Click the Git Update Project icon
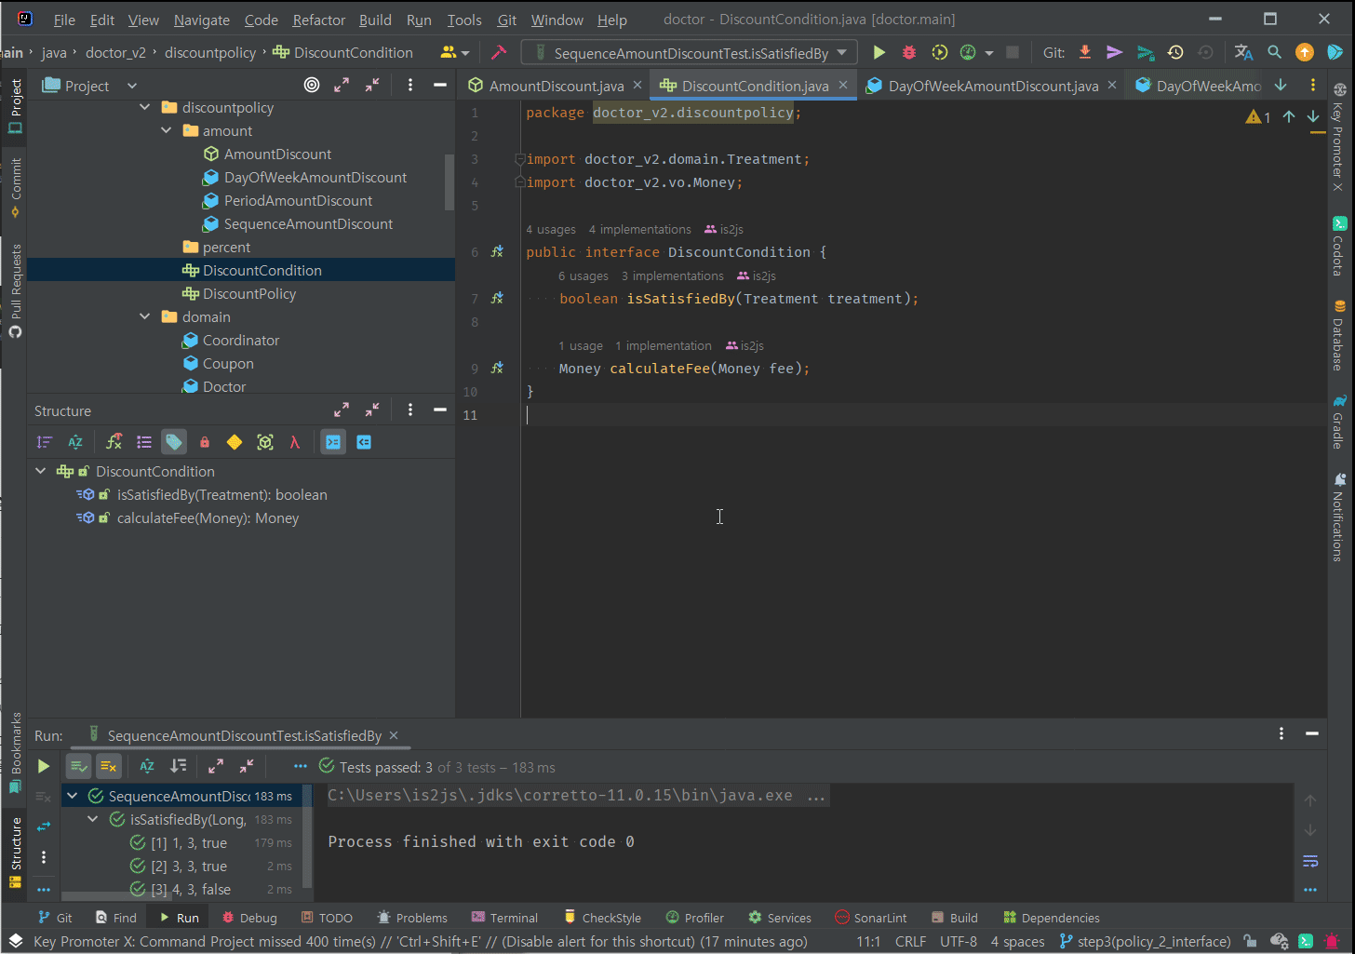The width and height of the screenshot is (1355, 954). [1084, 53]
